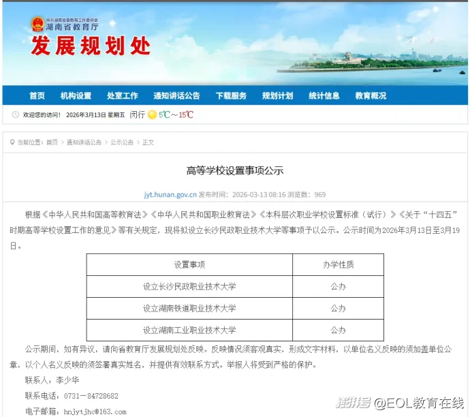This screenshot has height=417, width=470.
Task: Click 通知讲话公告 breadcrumb link
Action: [x=84, y=142]
